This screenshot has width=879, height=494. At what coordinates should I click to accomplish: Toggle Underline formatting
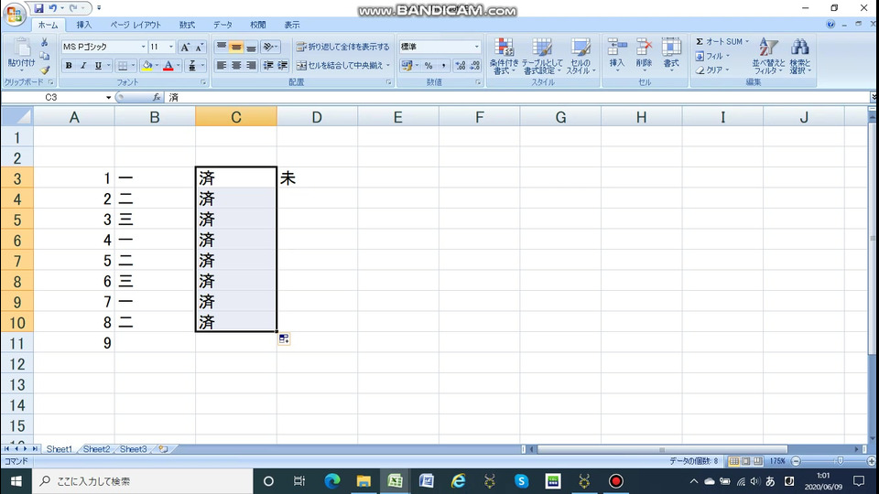tap(98, 66)
